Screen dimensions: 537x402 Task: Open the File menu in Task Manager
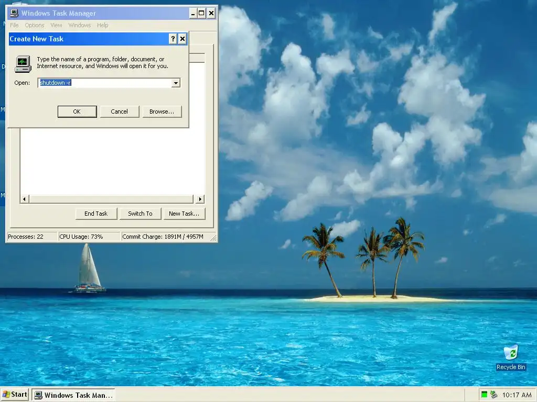click(14, 25)
